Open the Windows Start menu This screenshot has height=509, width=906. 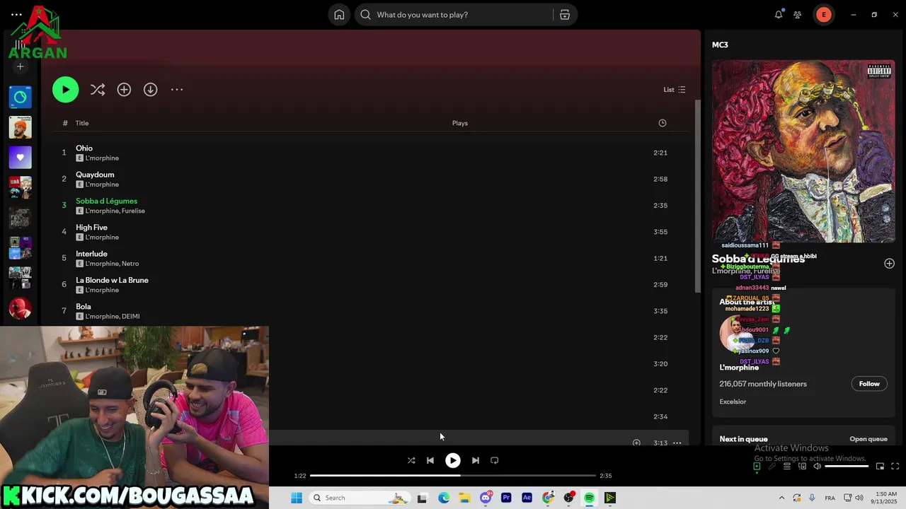pos(297,498)
